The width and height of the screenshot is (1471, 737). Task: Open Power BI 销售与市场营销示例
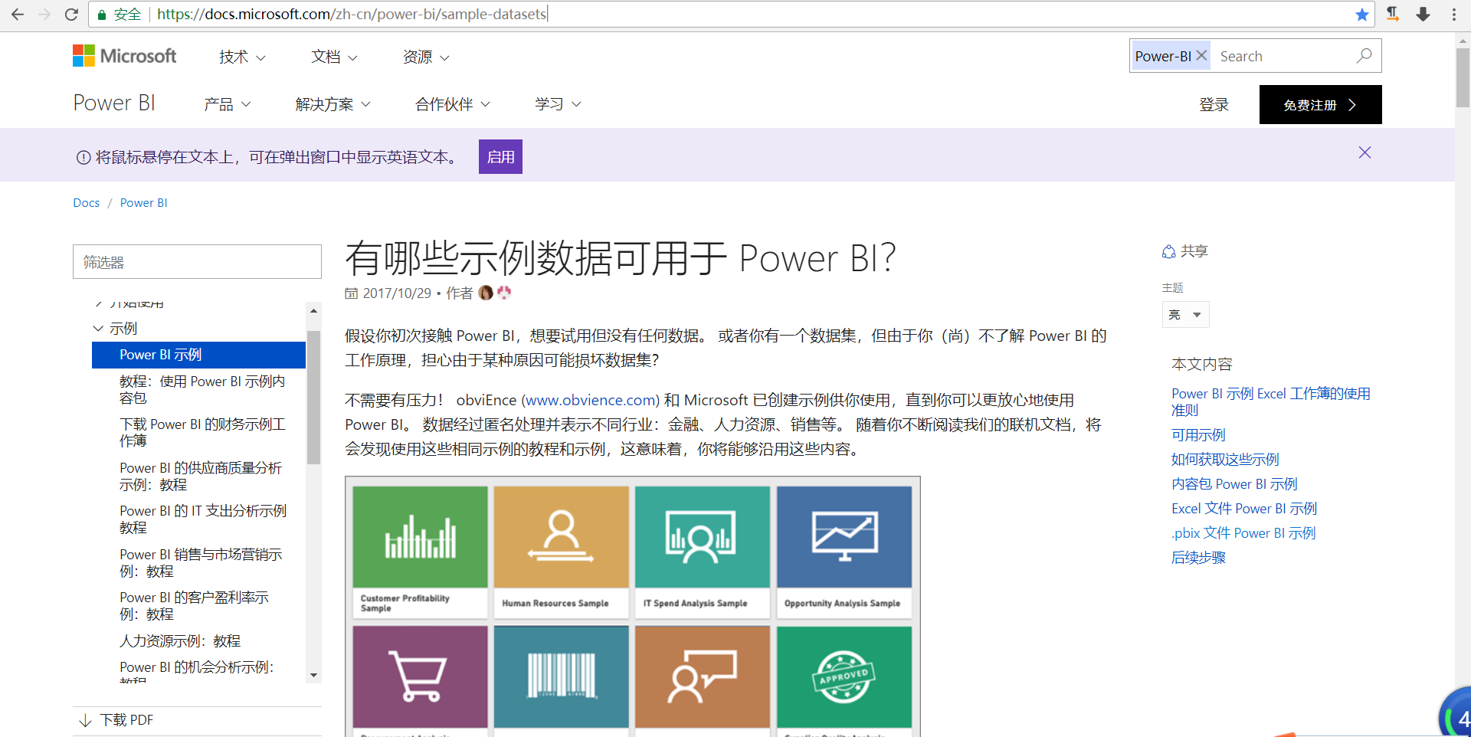(201, 562)
